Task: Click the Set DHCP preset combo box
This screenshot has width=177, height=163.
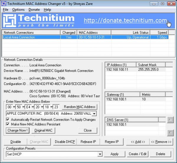Action: [x=54, y=154]
